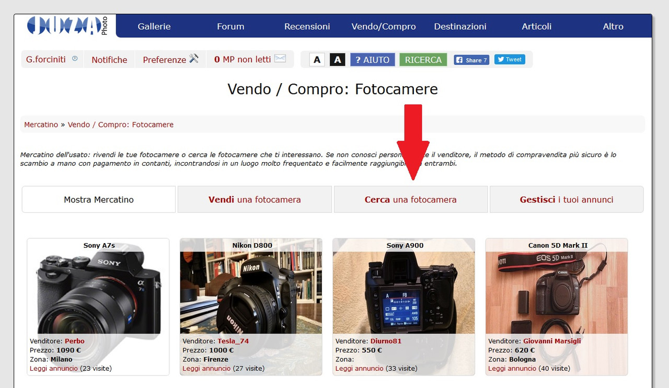Select the Cerca una fotocamera tab
Viewport: 669px width, 388px height.
(x=411, y=199)
